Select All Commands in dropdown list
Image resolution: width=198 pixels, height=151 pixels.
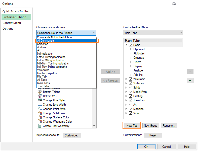click(66, 41)
